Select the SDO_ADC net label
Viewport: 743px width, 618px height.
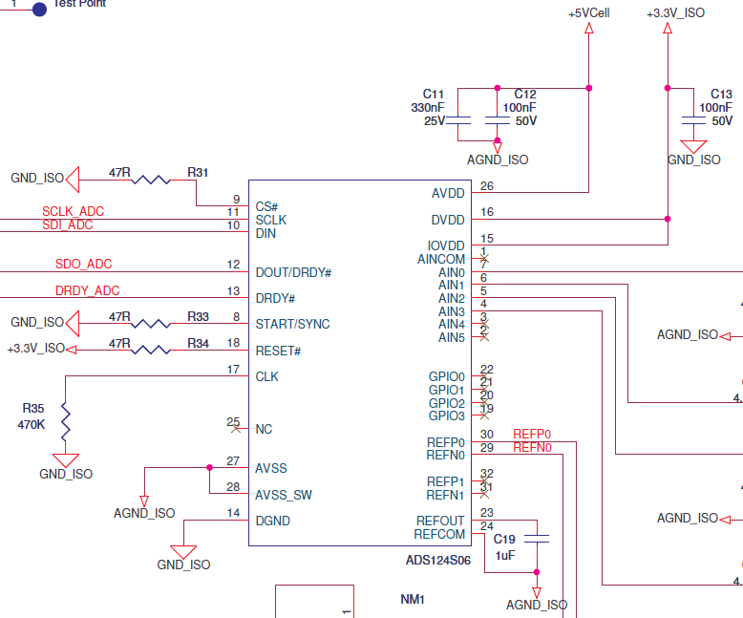83,264
